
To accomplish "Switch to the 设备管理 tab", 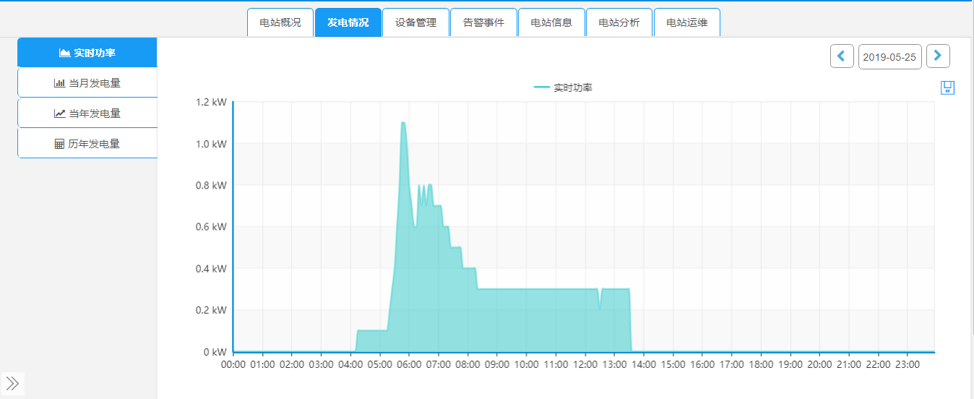I will pos(415,22).
